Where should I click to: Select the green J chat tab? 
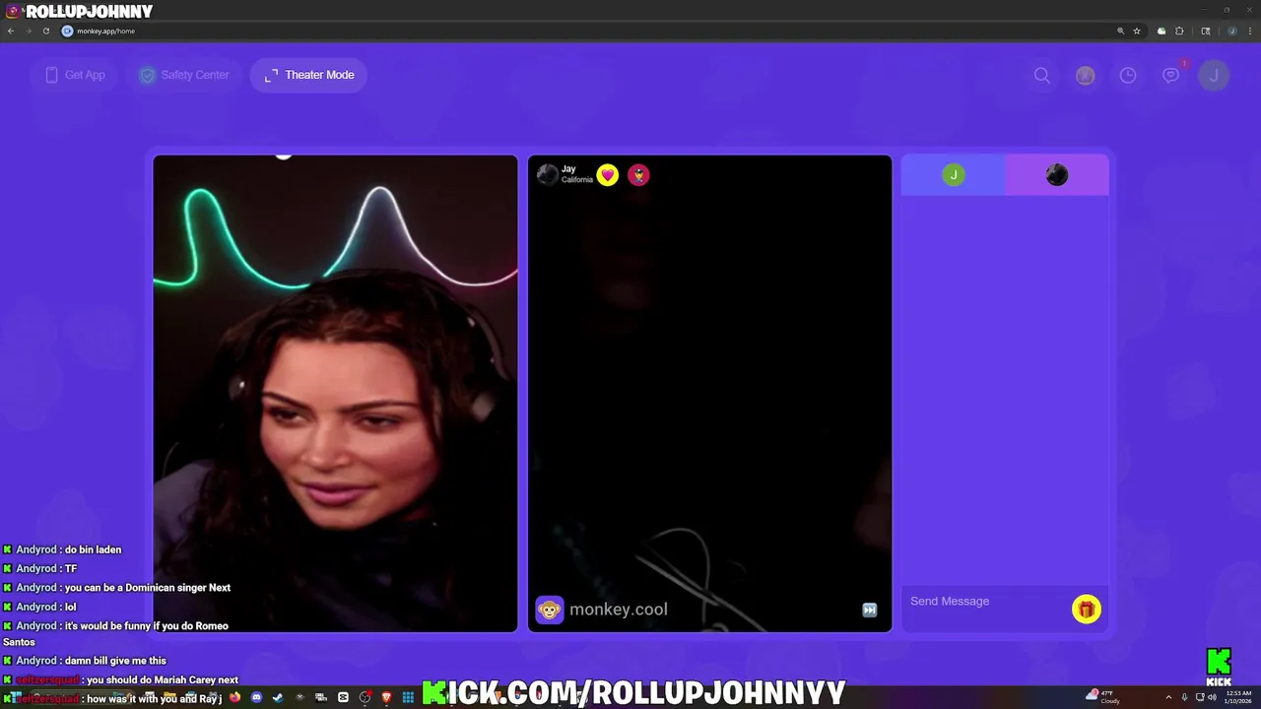pyautogui.click(x=953, y=175)
